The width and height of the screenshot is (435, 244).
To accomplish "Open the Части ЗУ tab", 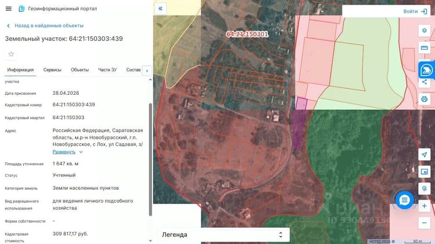I will (107, 70).
